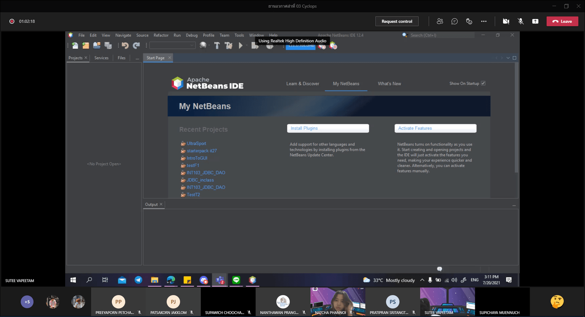The image size is (585, 317).
Task: Click the Teams share content icon
Action: 535,21
